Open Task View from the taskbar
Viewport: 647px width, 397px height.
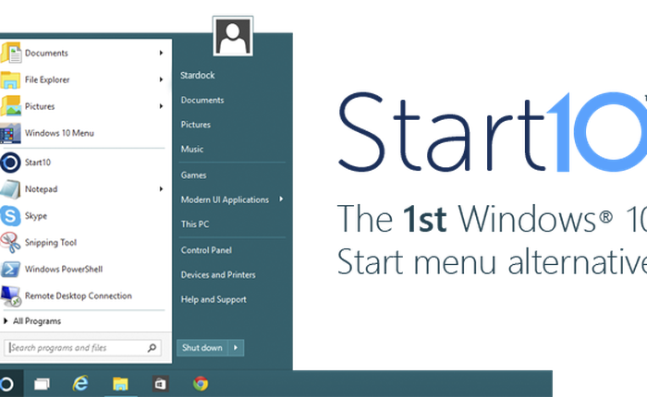click(x=42, y=384)
